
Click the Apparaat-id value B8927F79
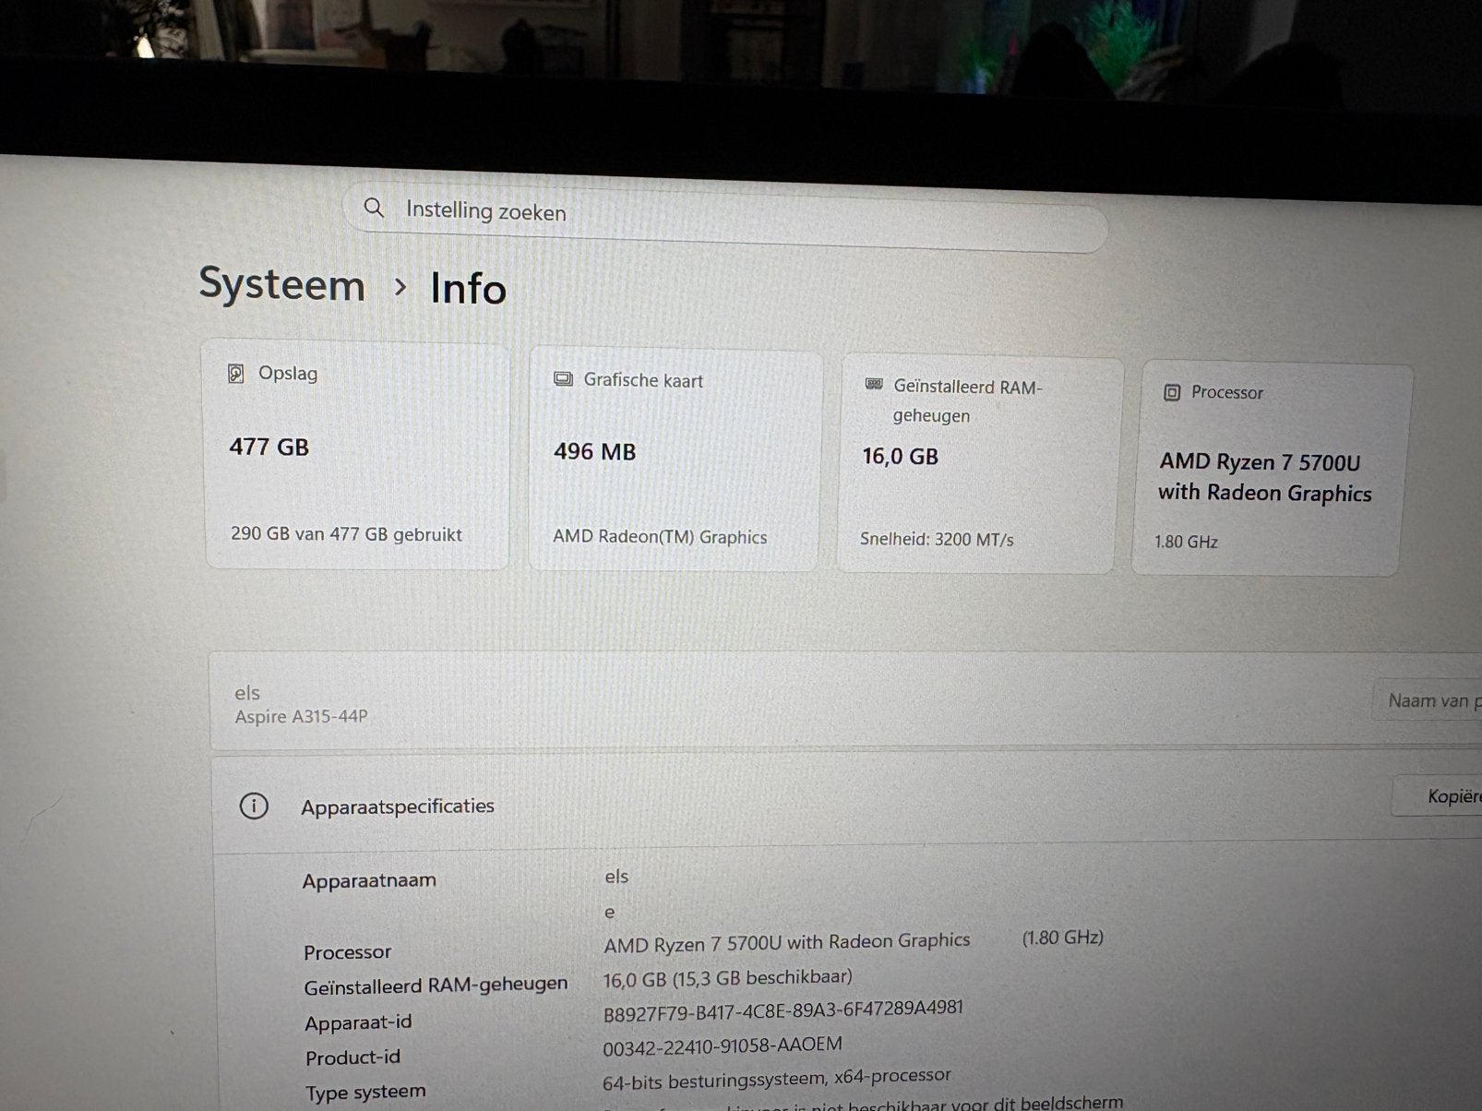pos(783,1011)
